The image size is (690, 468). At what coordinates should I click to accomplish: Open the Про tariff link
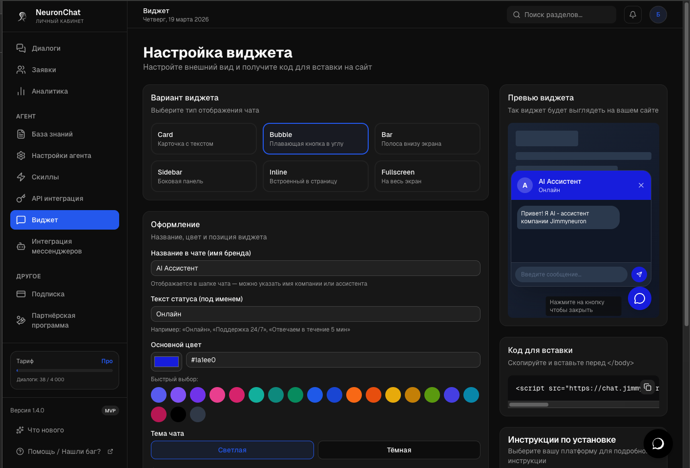click(107, 361)
